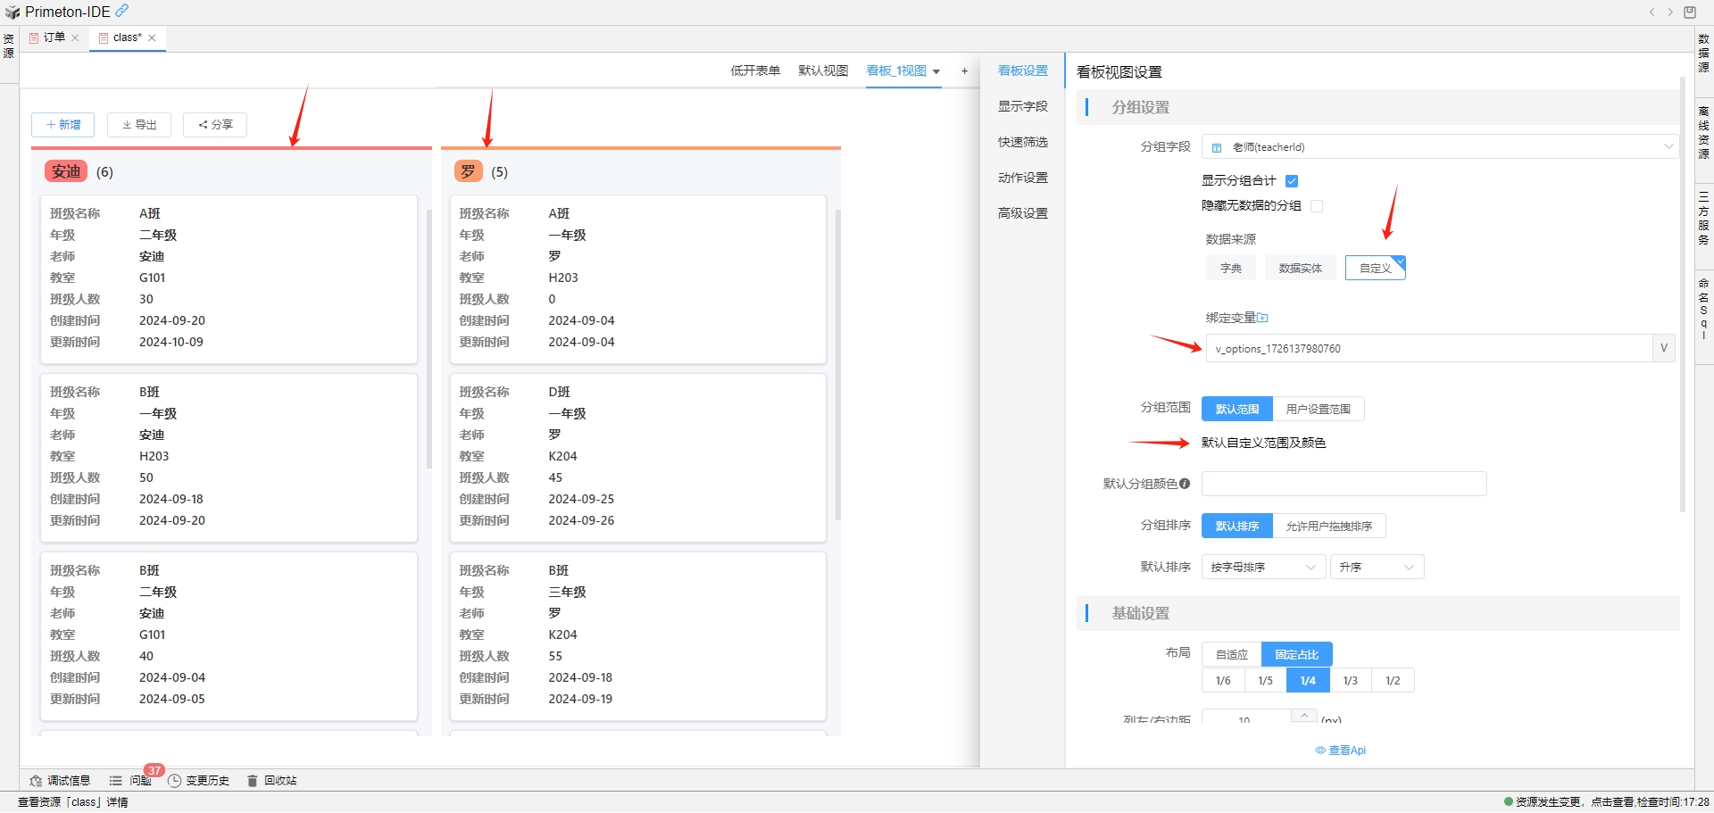Open the 显示字段 settings section
Screen dimensions: 1714x813
tap(1022, 107)
